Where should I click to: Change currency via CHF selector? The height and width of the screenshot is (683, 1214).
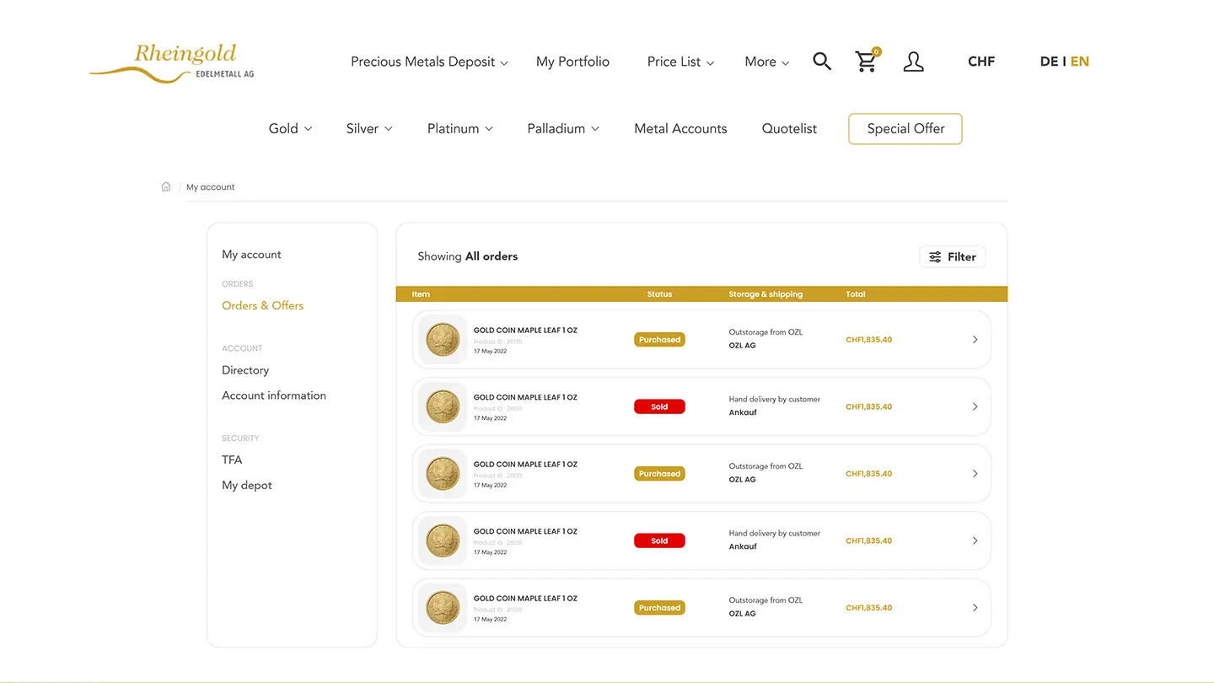point(981,62)
